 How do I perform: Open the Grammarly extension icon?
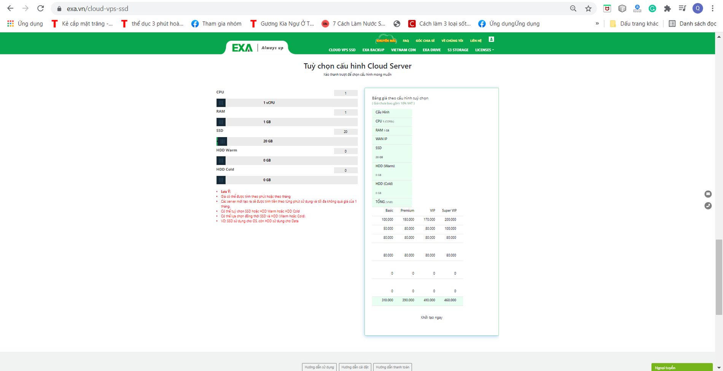tap(652, 8)
